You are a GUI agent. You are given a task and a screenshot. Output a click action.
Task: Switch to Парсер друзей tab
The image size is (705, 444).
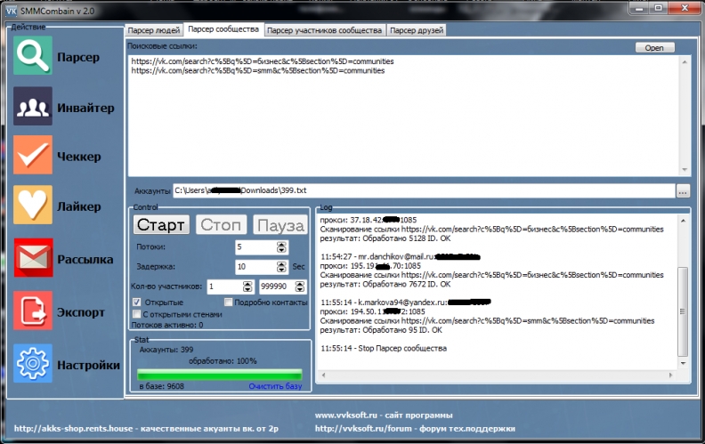417,30
